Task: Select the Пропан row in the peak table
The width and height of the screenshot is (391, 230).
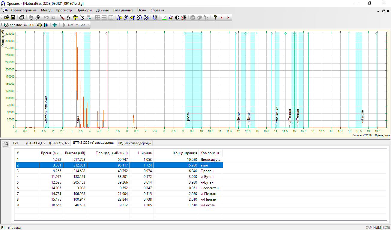Action: click(x=120, y=171)
